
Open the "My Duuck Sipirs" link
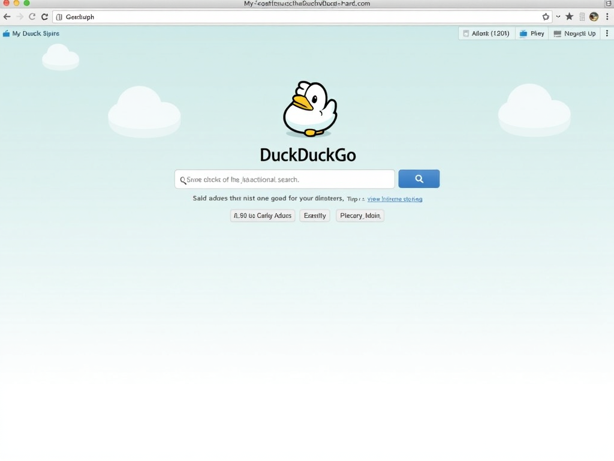35,34
